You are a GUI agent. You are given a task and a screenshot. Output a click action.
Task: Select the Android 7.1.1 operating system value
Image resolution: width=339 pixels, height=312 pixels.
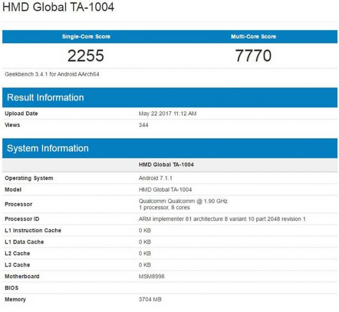click(x=156, y=178)
